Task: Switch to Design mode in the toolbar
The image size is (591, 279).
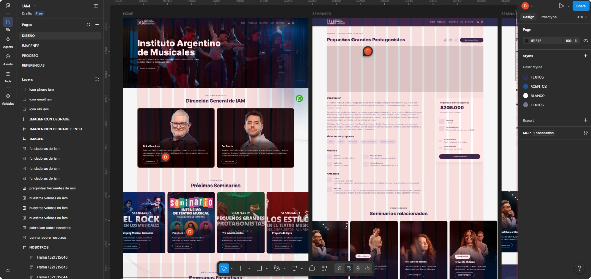Action: (349, 268)
